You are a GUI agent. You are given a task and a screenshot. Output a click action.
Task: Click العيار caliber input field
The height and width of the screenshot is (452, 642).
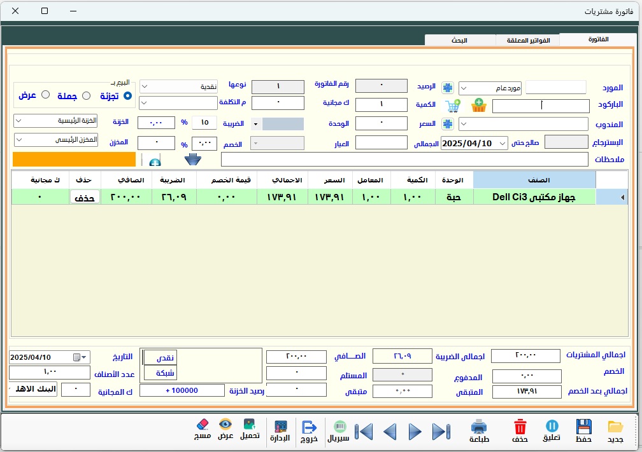(381, 142)
